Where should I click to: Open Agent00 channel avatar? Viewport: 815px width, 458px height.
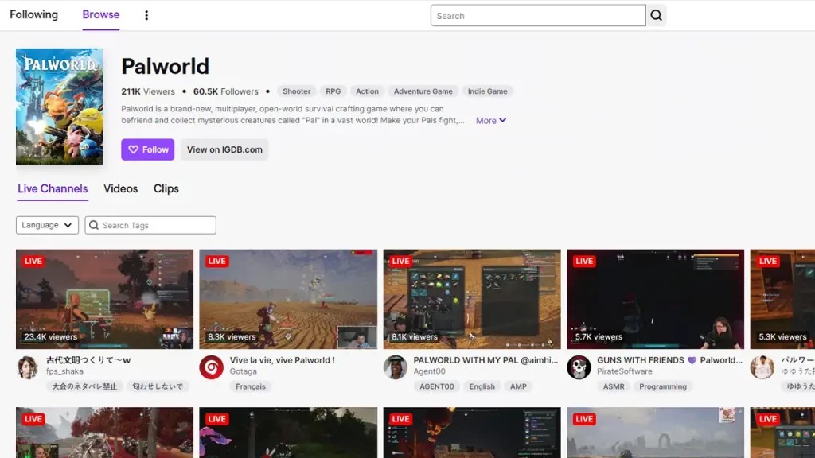(x=395, y=367)
